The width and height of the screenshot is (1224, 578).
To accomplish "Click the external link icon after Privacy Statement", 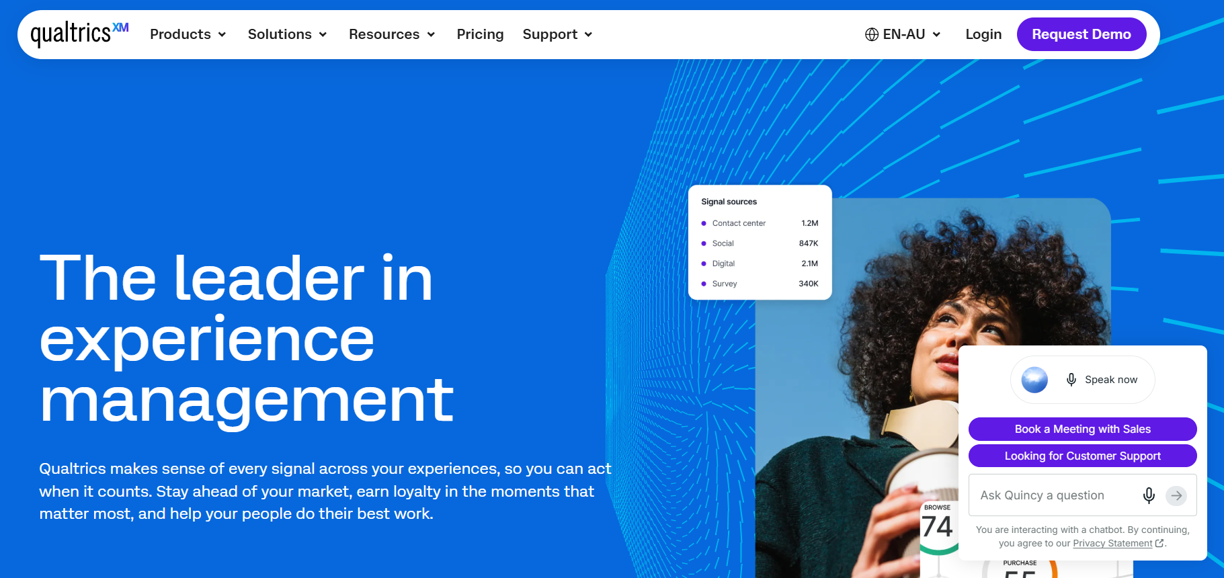I will click(x=1159, y=543).
